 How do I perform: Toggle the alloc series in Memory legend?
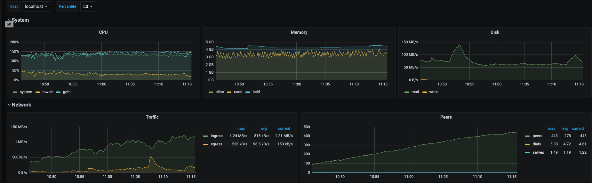220,92
